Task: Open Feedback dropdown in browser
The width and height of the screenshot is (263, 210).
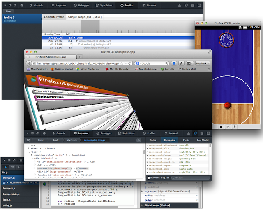Action: coord(203,63)
